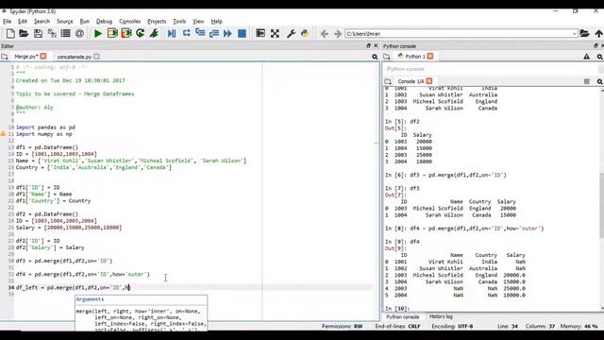Place cursor at end of line 34
This screenshot has width=604, height=340.
131,287
